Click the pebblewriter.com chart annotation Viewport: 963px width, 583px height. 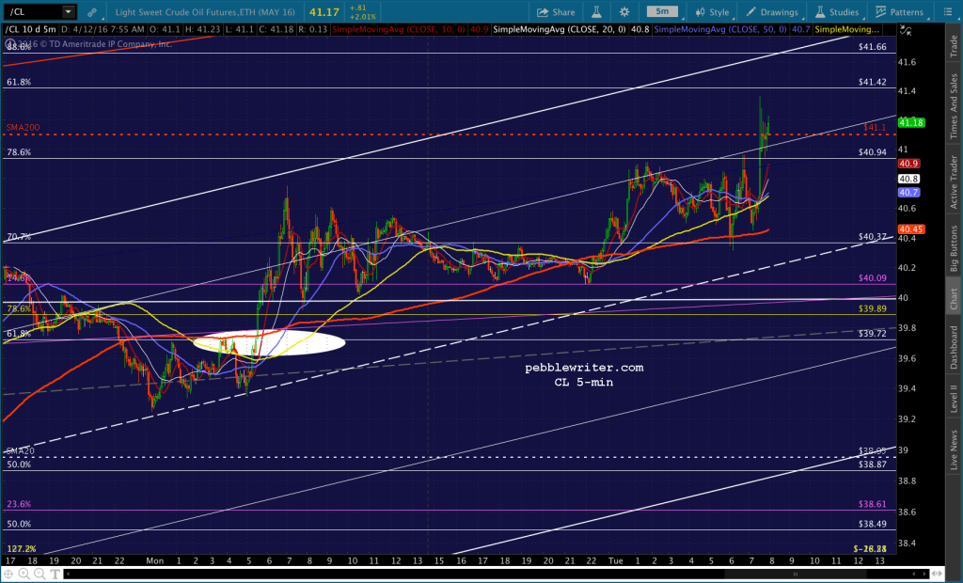click(584, 368)
